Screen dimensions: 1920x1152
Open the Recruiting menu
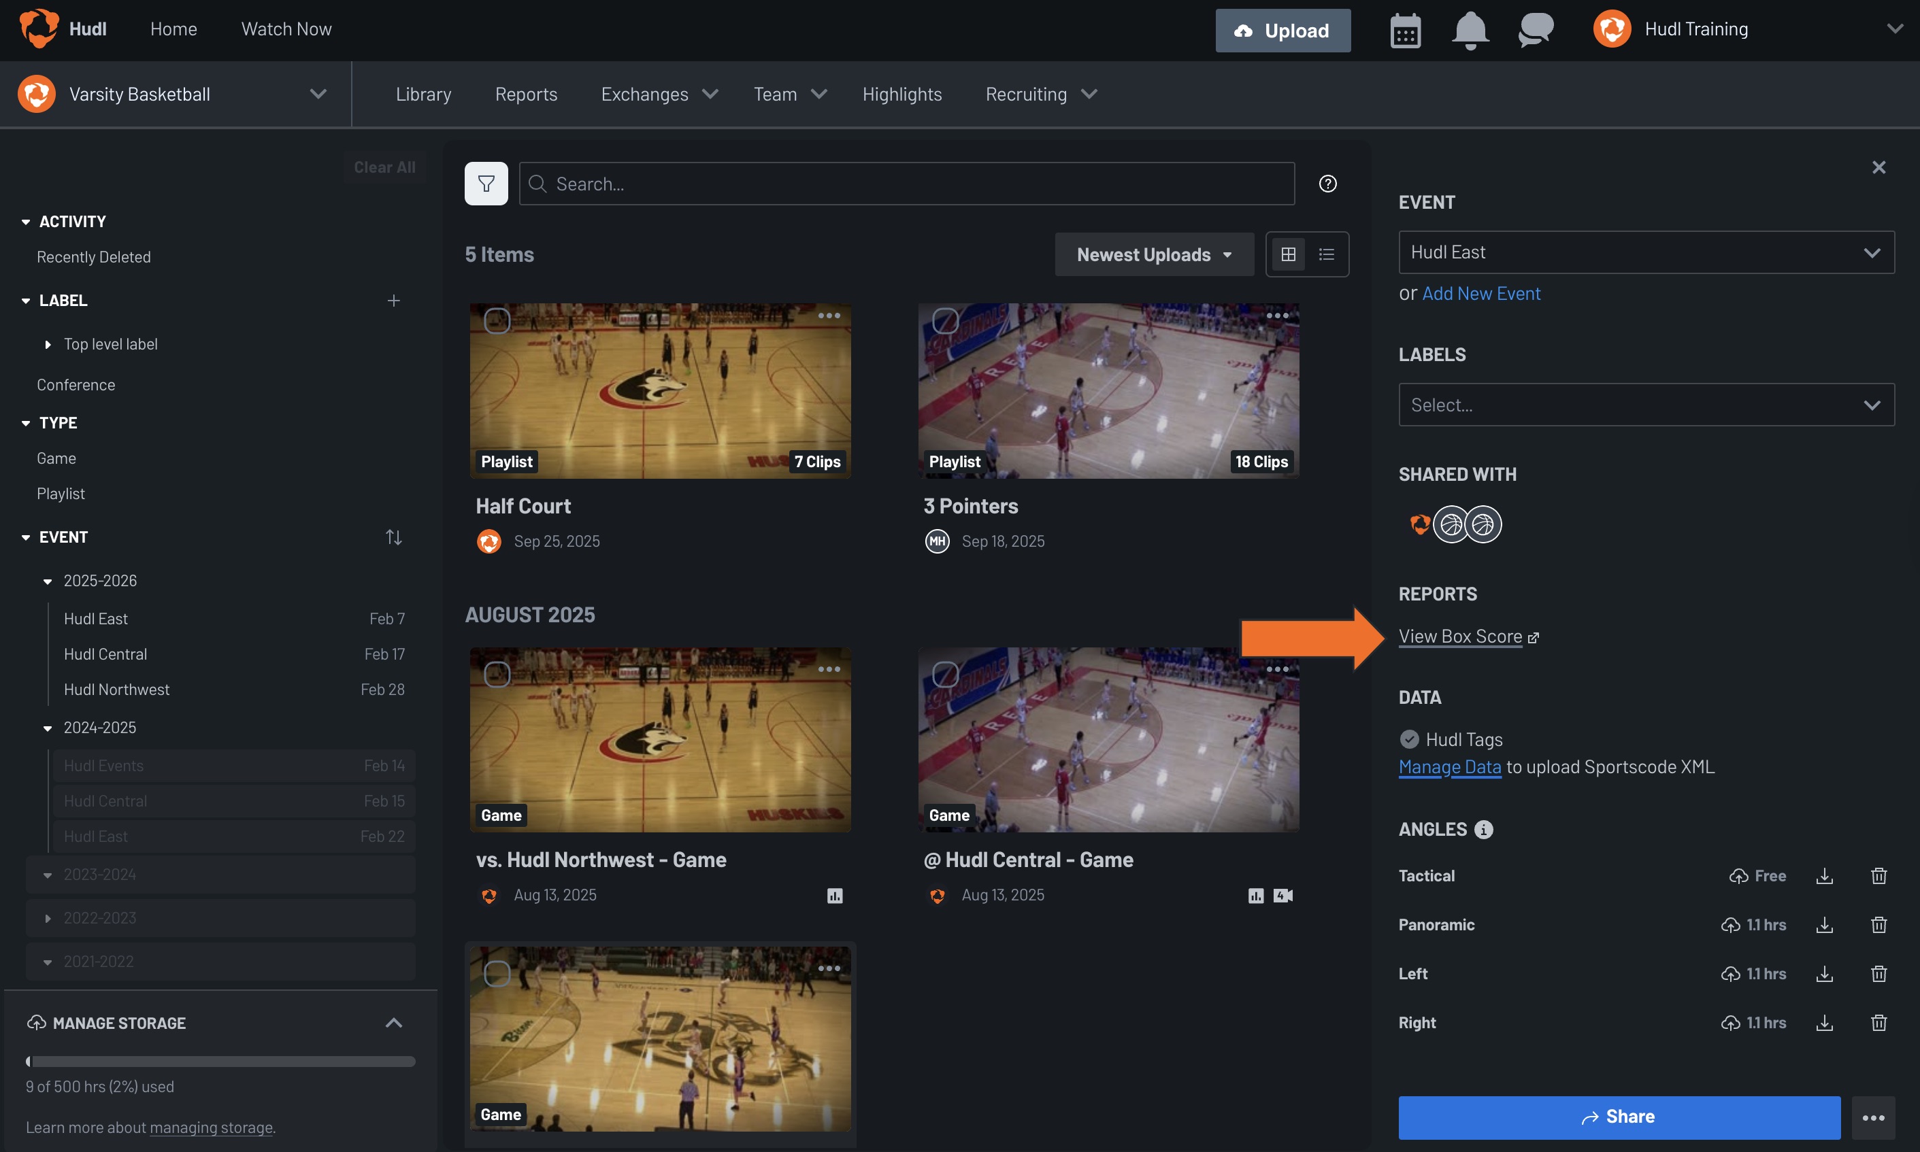pos(1042,94)
